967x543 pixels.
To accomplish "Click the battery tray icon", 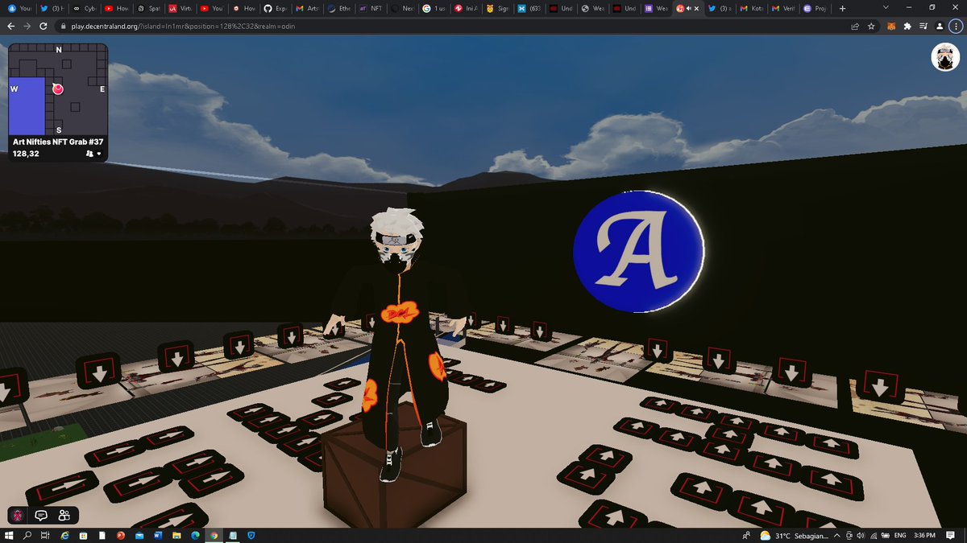I will point(886,536).
